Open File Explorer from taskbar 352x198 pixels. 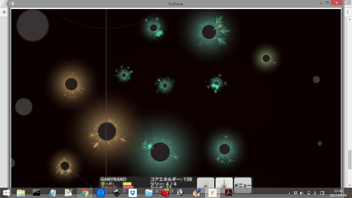(x=21, y=193)
